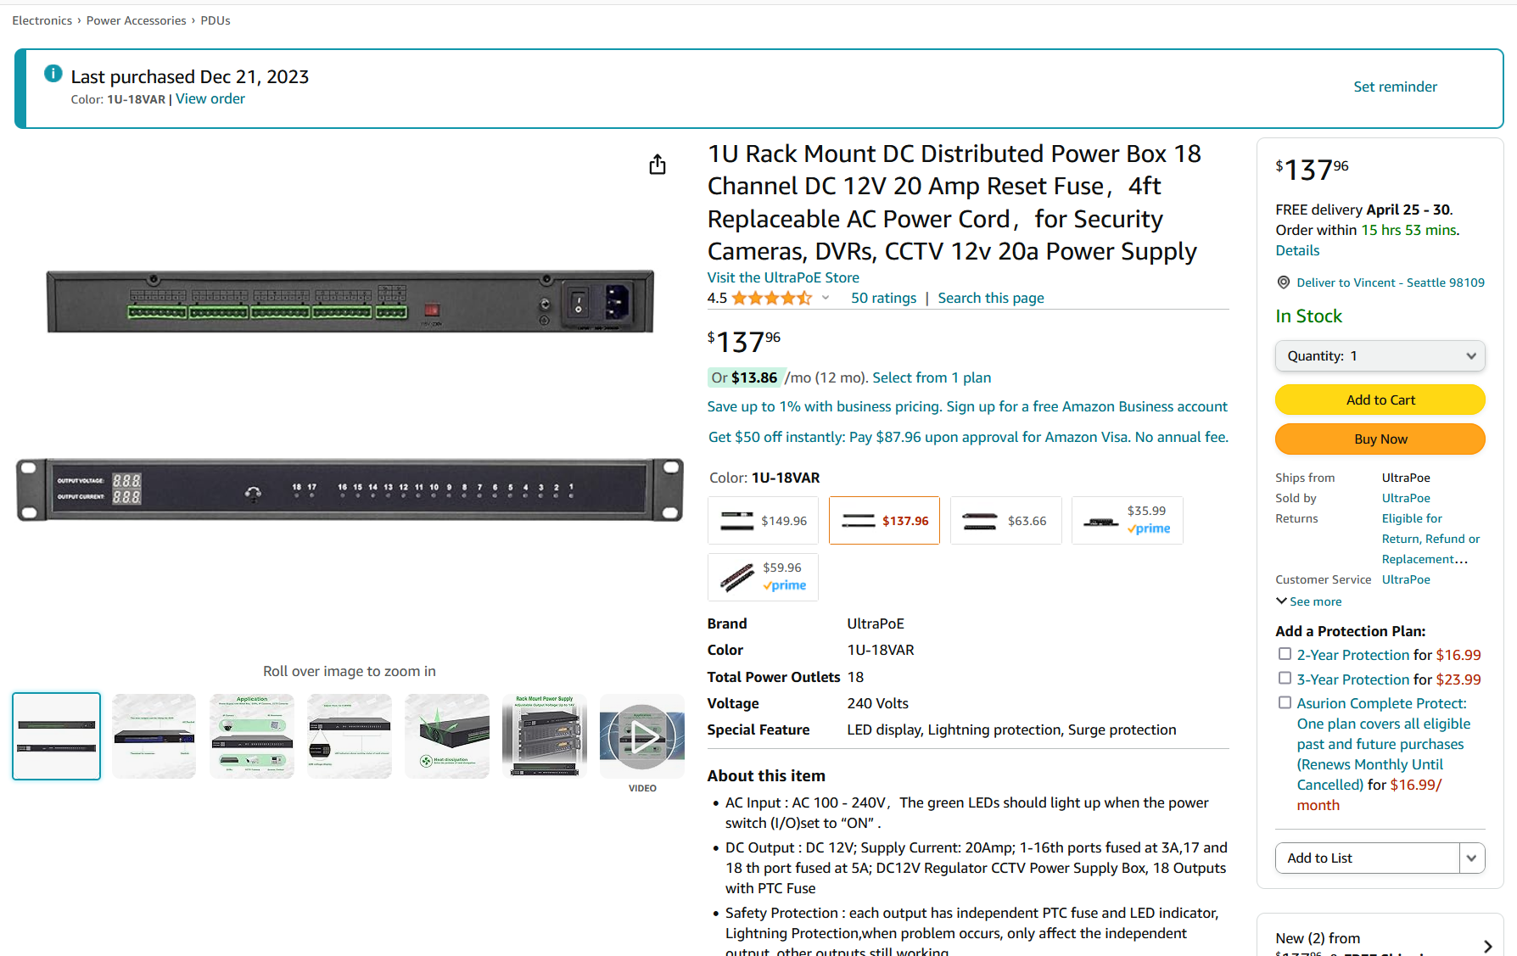Choose the $63.66 product variant
Viewport: 1517px width, 956px height.
(x=1005, y=521)
